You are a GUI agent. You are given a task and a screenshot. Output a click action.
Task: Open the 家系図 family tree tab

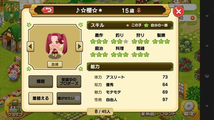coord(148,114)
